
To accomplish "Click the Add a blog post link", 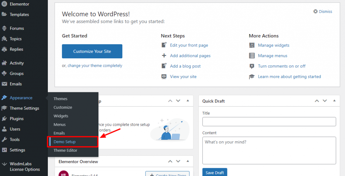I will coord(185,66).
